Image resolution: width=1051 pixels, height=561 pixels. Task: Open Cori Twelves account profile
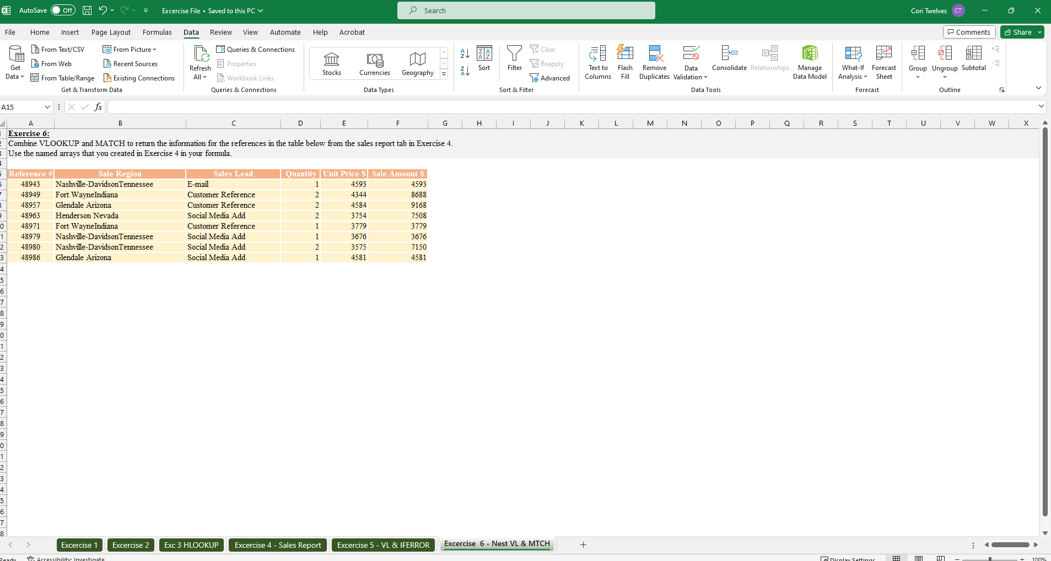(937, 10)
